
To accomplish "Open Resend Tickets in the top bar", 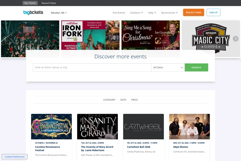I will pos(49,3).
